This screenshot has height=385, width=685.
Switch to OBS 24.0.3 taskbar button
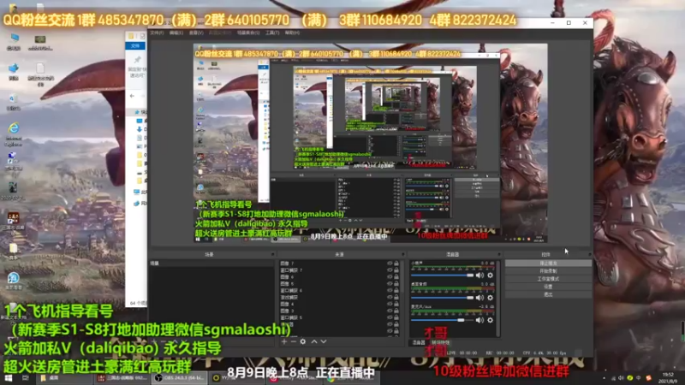[x=179, y=377]
